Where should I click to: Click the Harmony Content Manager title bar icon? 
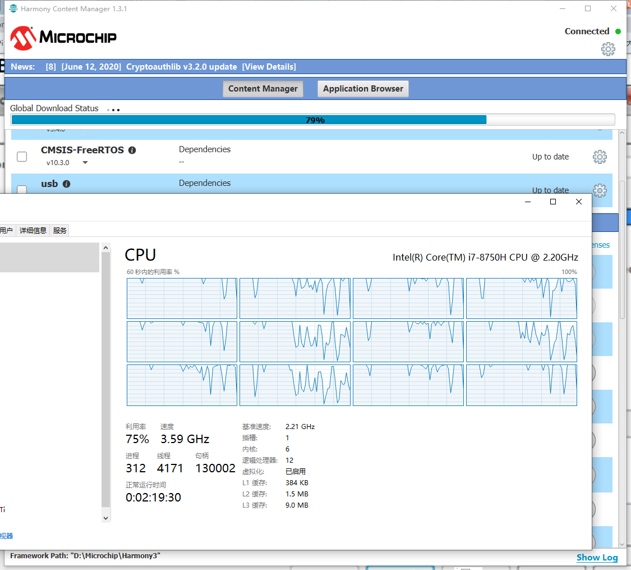point(13,8)
